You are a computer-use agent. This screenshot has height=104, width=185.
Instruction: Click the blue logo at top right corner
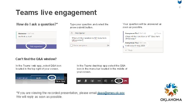pos(180,2)
